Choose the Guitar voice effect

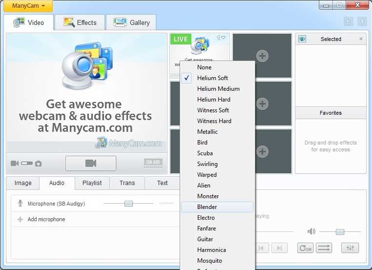pos(217,239)
